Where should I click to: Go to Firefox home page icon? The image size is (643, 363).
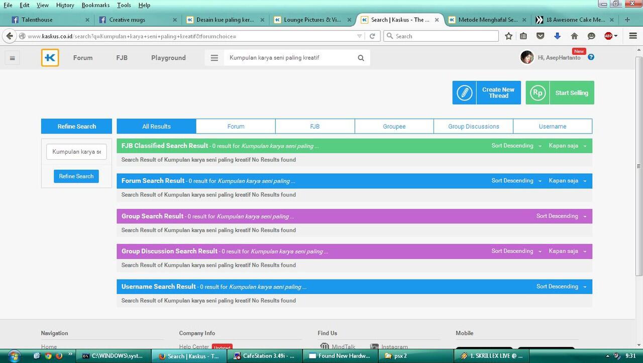click(x=574, y=36)
